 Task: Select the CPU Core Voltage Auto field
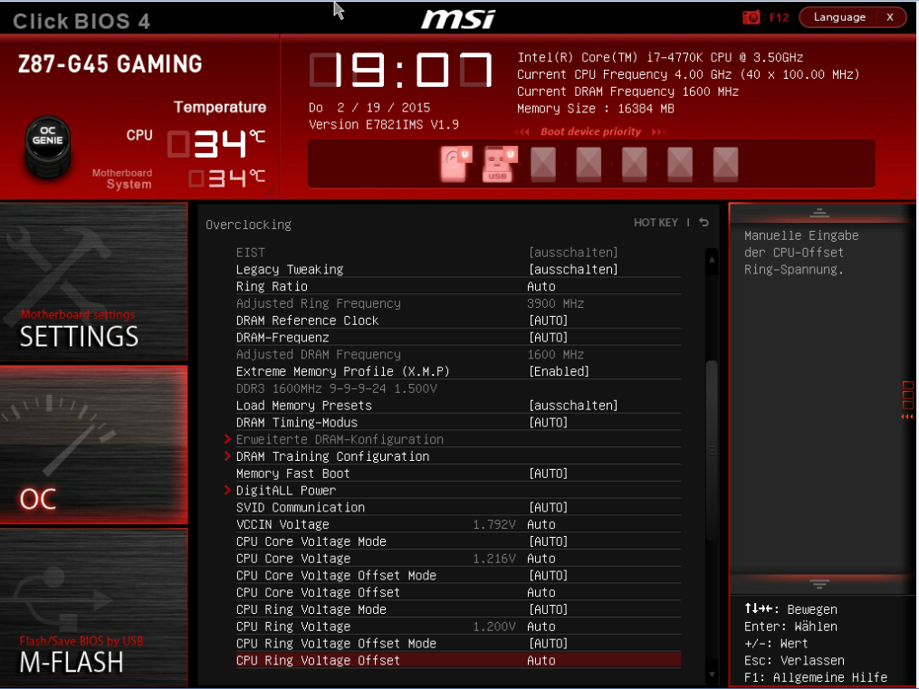[541, 559]
